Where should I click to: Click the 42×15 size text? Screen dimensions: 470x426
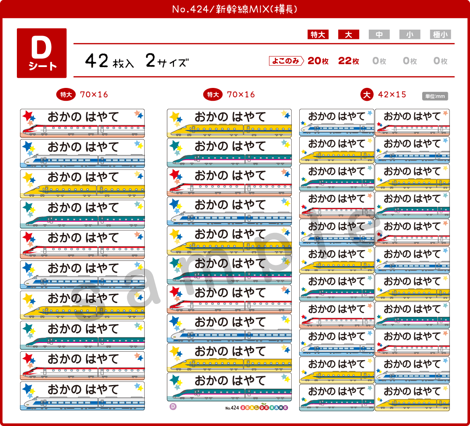pos(392,95)
